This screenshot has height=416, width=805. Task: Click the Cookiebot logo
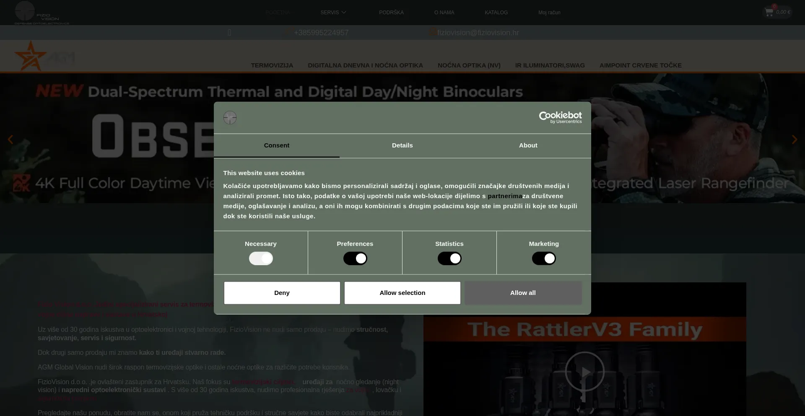point(560,117)
